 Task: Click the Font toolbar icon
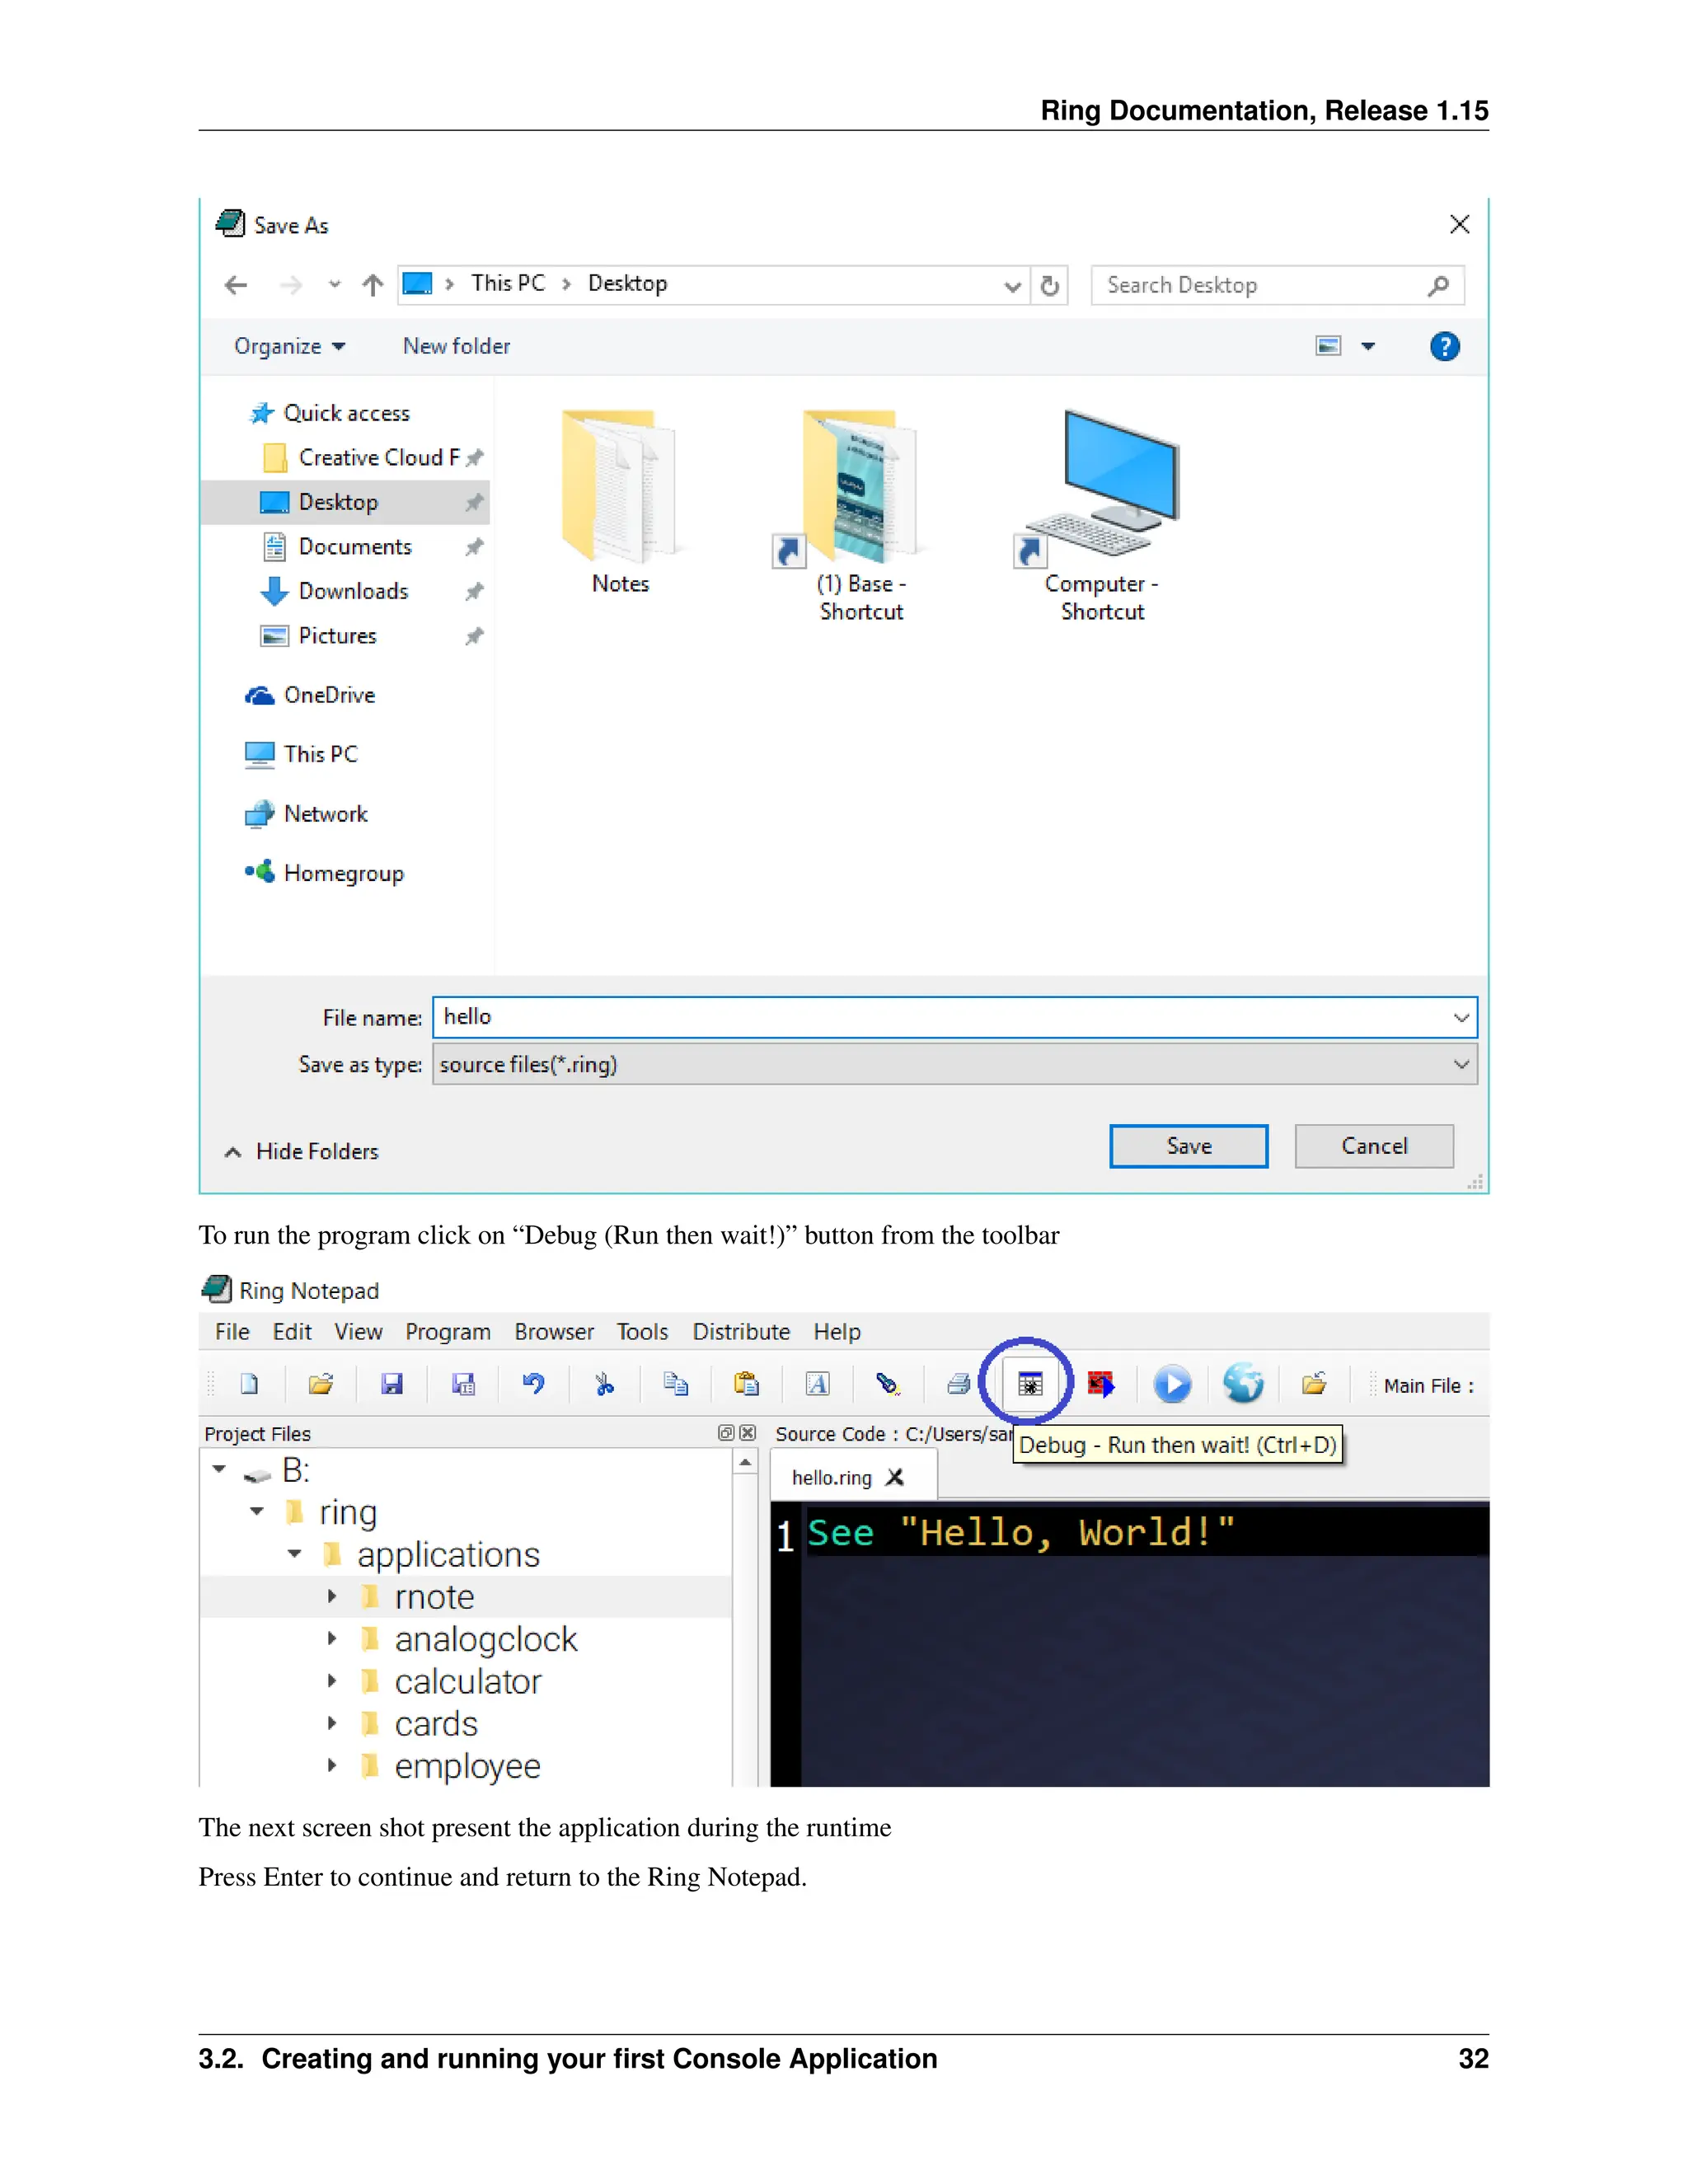(817, 1384)
